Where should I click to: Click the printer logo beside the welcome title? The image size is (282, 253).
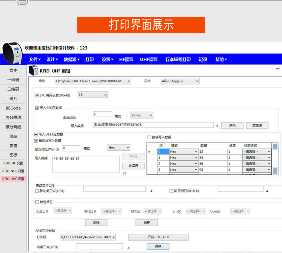click(x=12, y=53)
